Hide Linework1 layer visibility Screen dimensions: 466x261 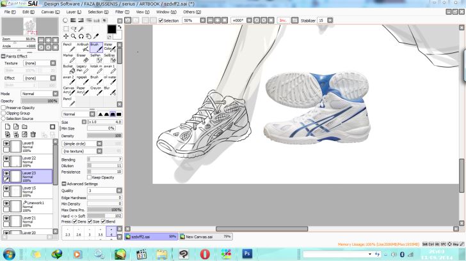click(x=6, y=203)
